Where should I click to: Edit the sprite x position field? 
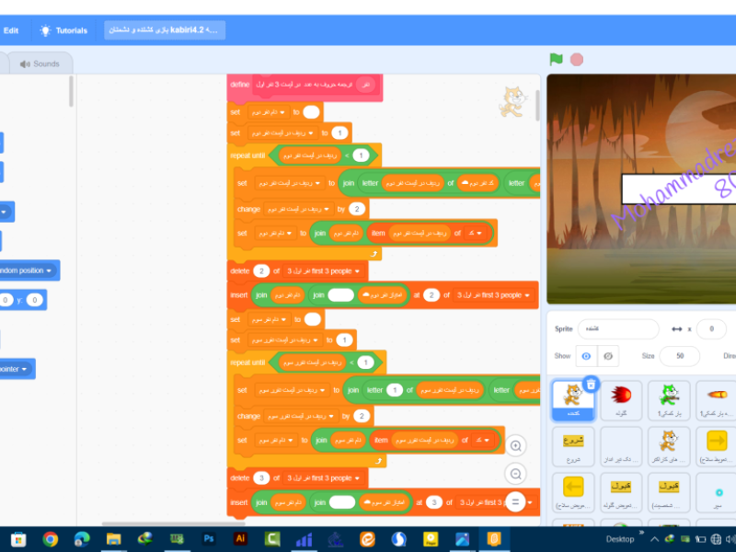tap(711, 329)
